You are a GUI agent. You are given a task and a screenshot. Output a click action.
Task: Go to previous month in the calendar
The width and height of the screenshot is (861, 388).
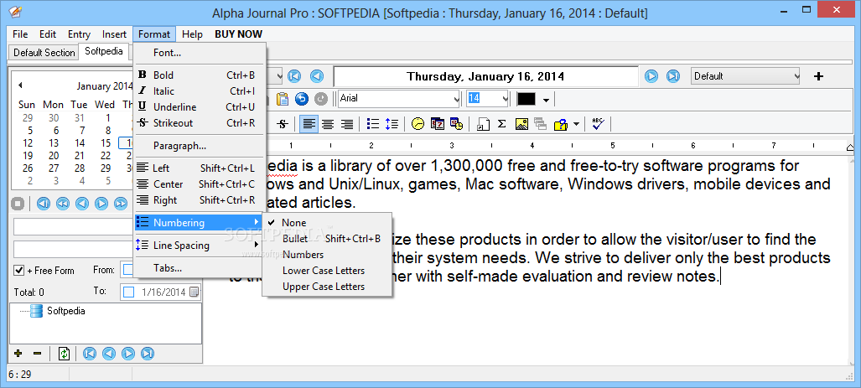20,85
